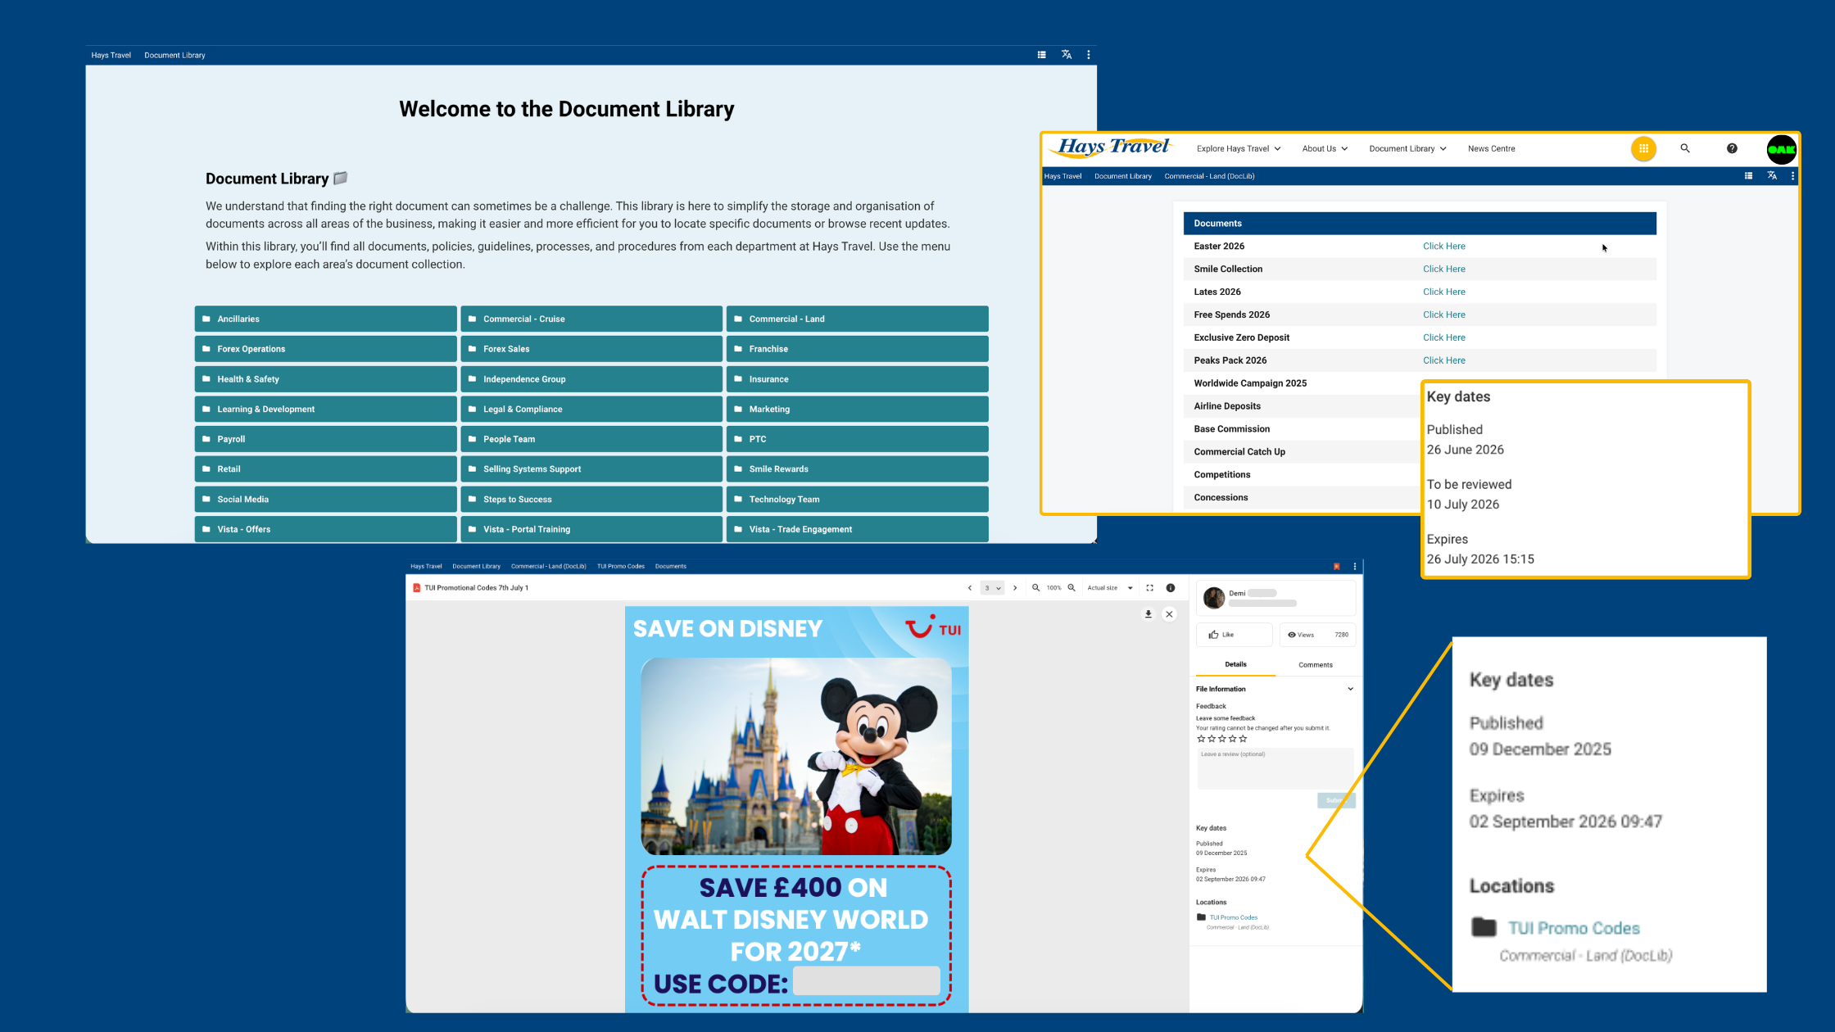Open the Marketing folder
Viewport: 1835px width, 1032px height.
tap(857, 409)
